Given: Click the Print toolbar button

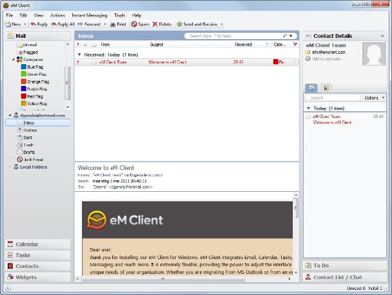Looking at the screenshot, I should [x=118, y=24].
